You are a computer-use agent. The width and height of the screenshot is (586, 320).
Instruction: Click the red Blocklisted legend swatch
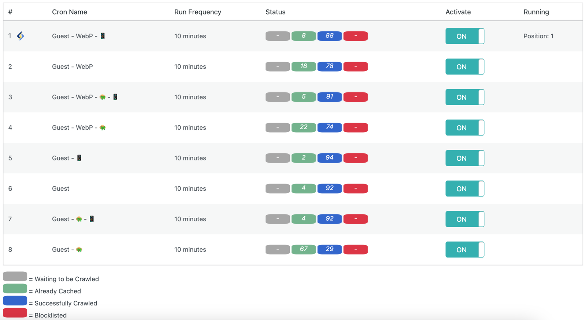[15, 313]
